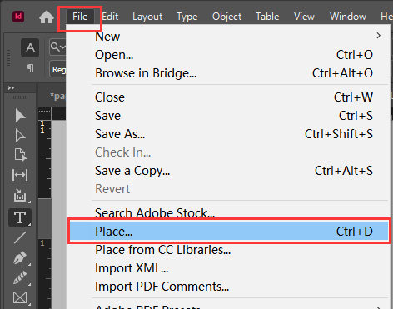
Task: Choose Open... from the File menu
Action: pos(227,55)
